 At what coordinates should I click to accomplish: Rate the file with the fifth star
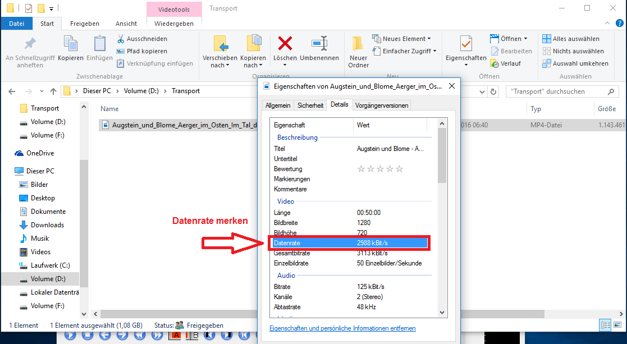[399, 169]
